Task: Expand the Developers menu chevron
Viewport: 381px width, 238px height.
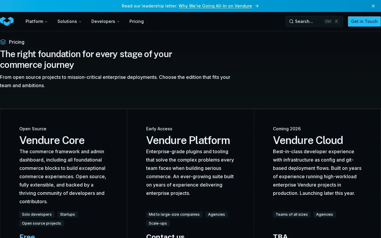Action: point(118,22)
